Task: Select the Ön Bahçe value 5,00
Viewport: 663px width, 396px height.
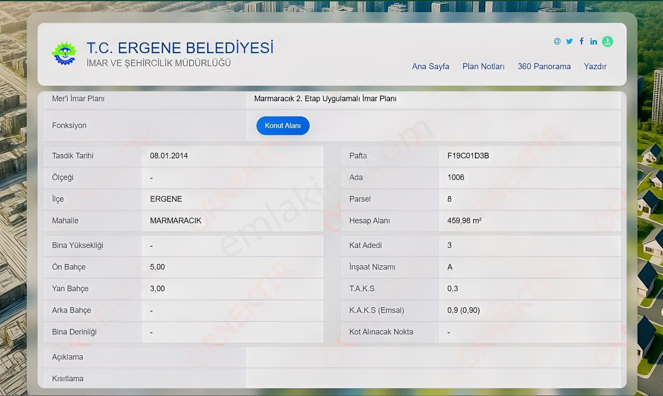Action: [x=157, y=267]
